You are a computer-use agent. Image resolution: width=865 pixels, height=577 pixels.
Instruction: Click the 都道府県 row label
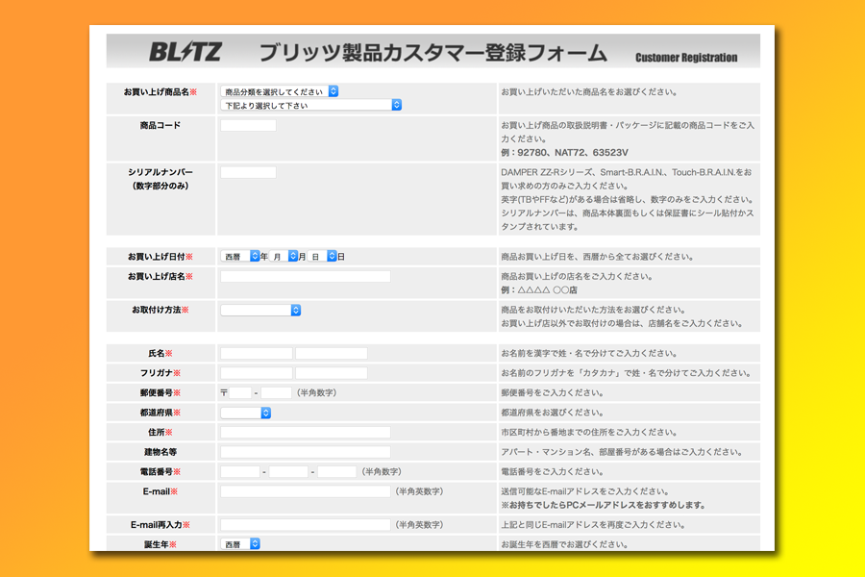(x=161, y=413)
